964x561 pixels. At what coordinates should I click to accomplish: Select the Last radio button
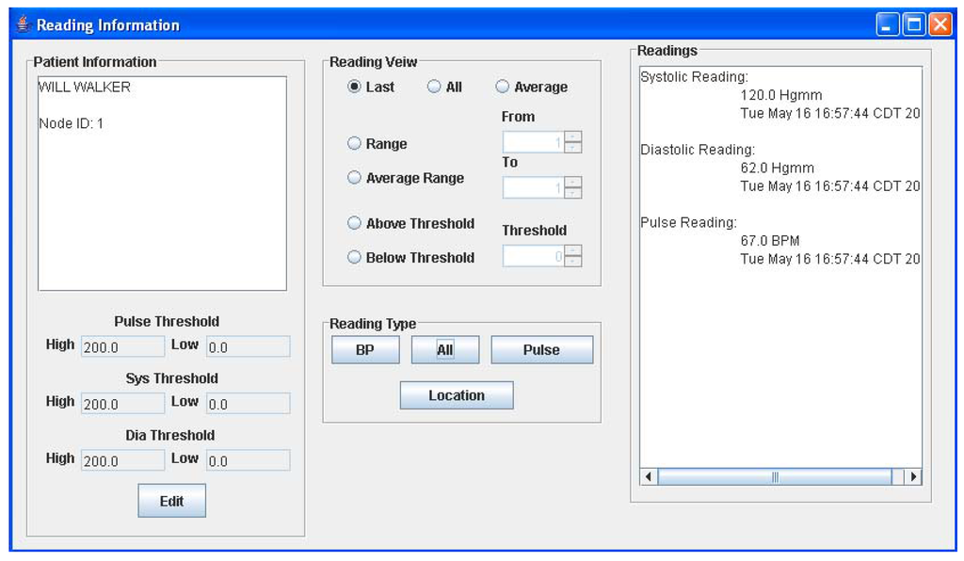click(x=354, y=87)
